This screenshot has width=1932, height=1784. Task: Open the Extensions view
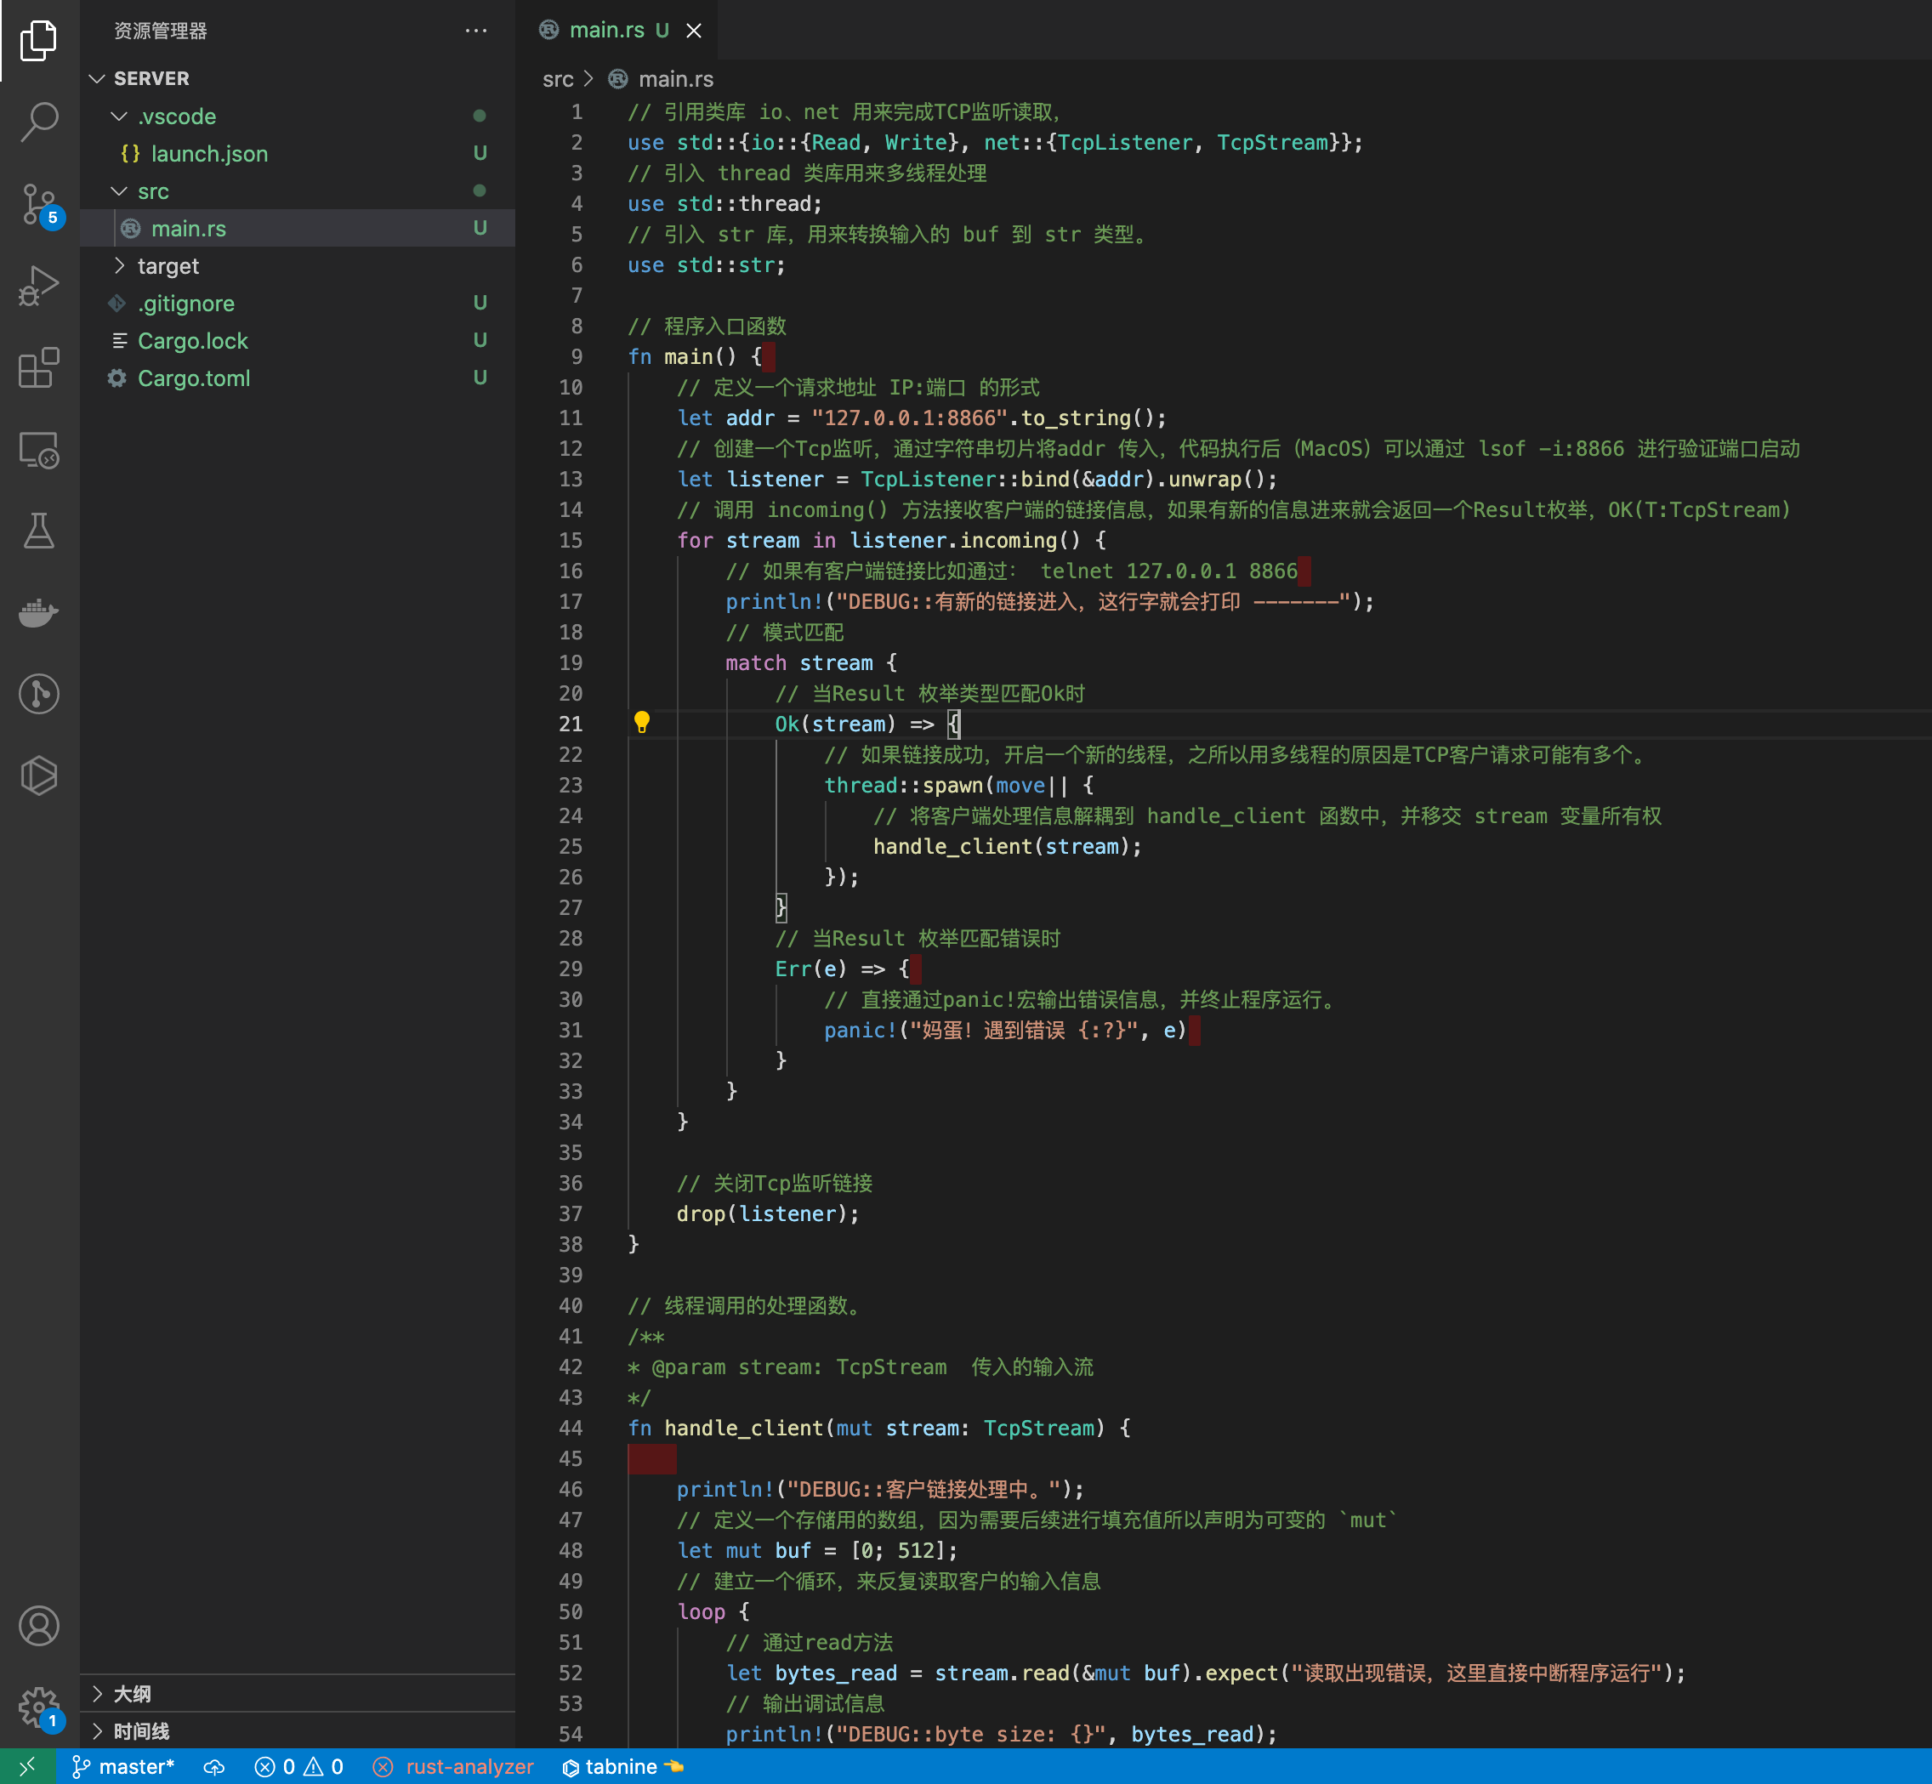point(38,368)
